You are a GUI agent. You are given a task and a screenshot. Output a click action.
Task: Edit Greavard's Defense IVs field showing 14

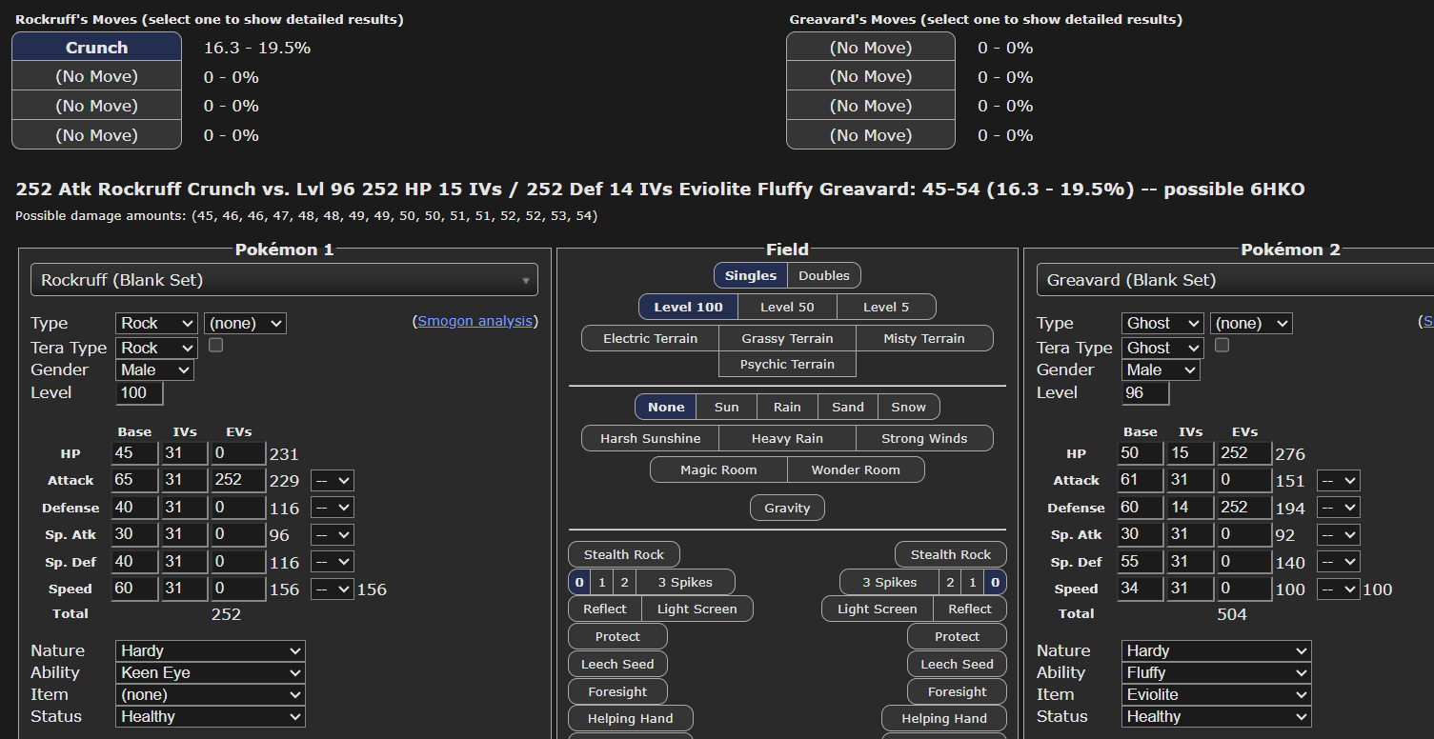[1190, 508]
